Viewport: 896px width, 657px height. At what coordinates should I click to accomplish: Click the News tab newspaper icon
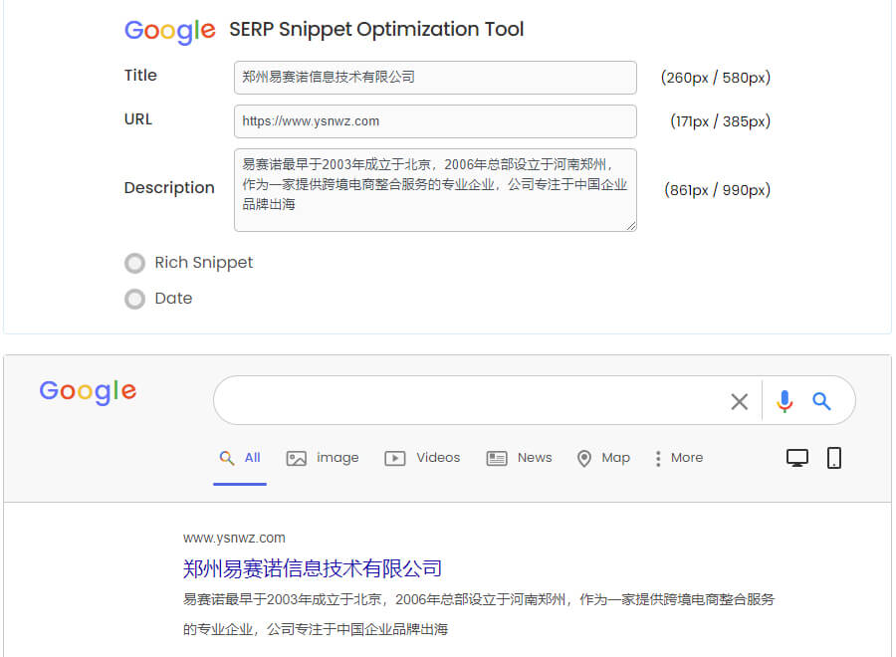[497, 458]
